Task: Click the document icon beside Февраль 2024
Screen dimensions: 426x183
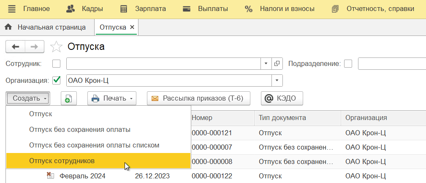Action: point(50,176)
